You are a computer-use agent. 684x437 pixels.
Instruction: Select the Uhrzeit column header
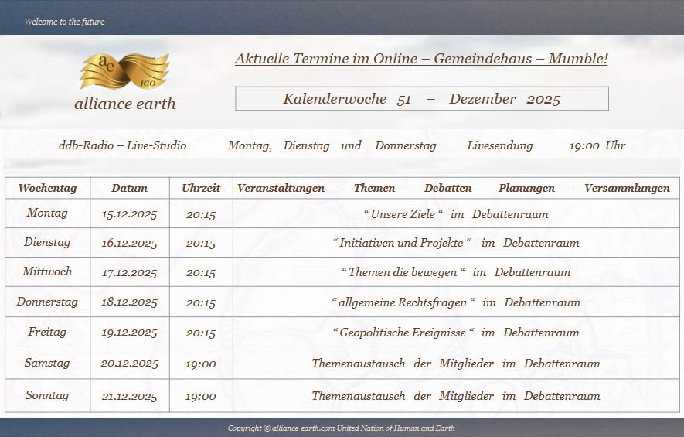[201, 188]
